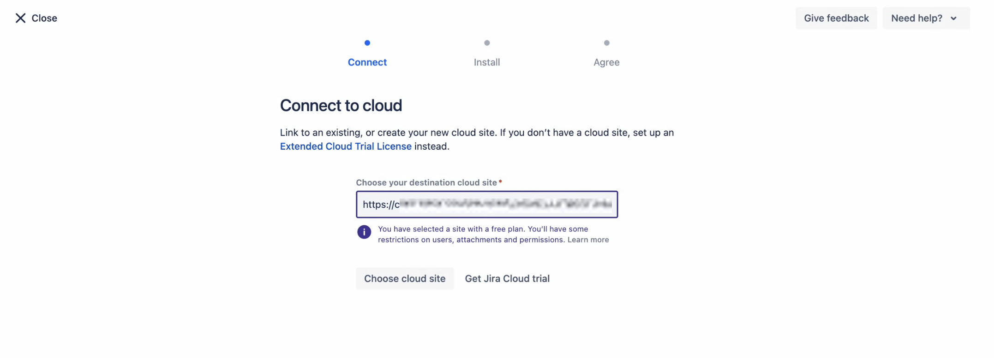
Task: Click the X icon beside Close
Action: 20,18
